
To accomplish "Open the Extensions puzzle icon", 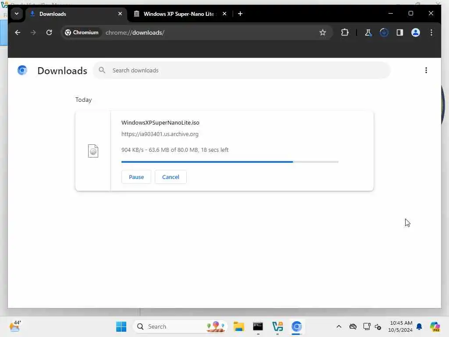I will pos(345,32).
